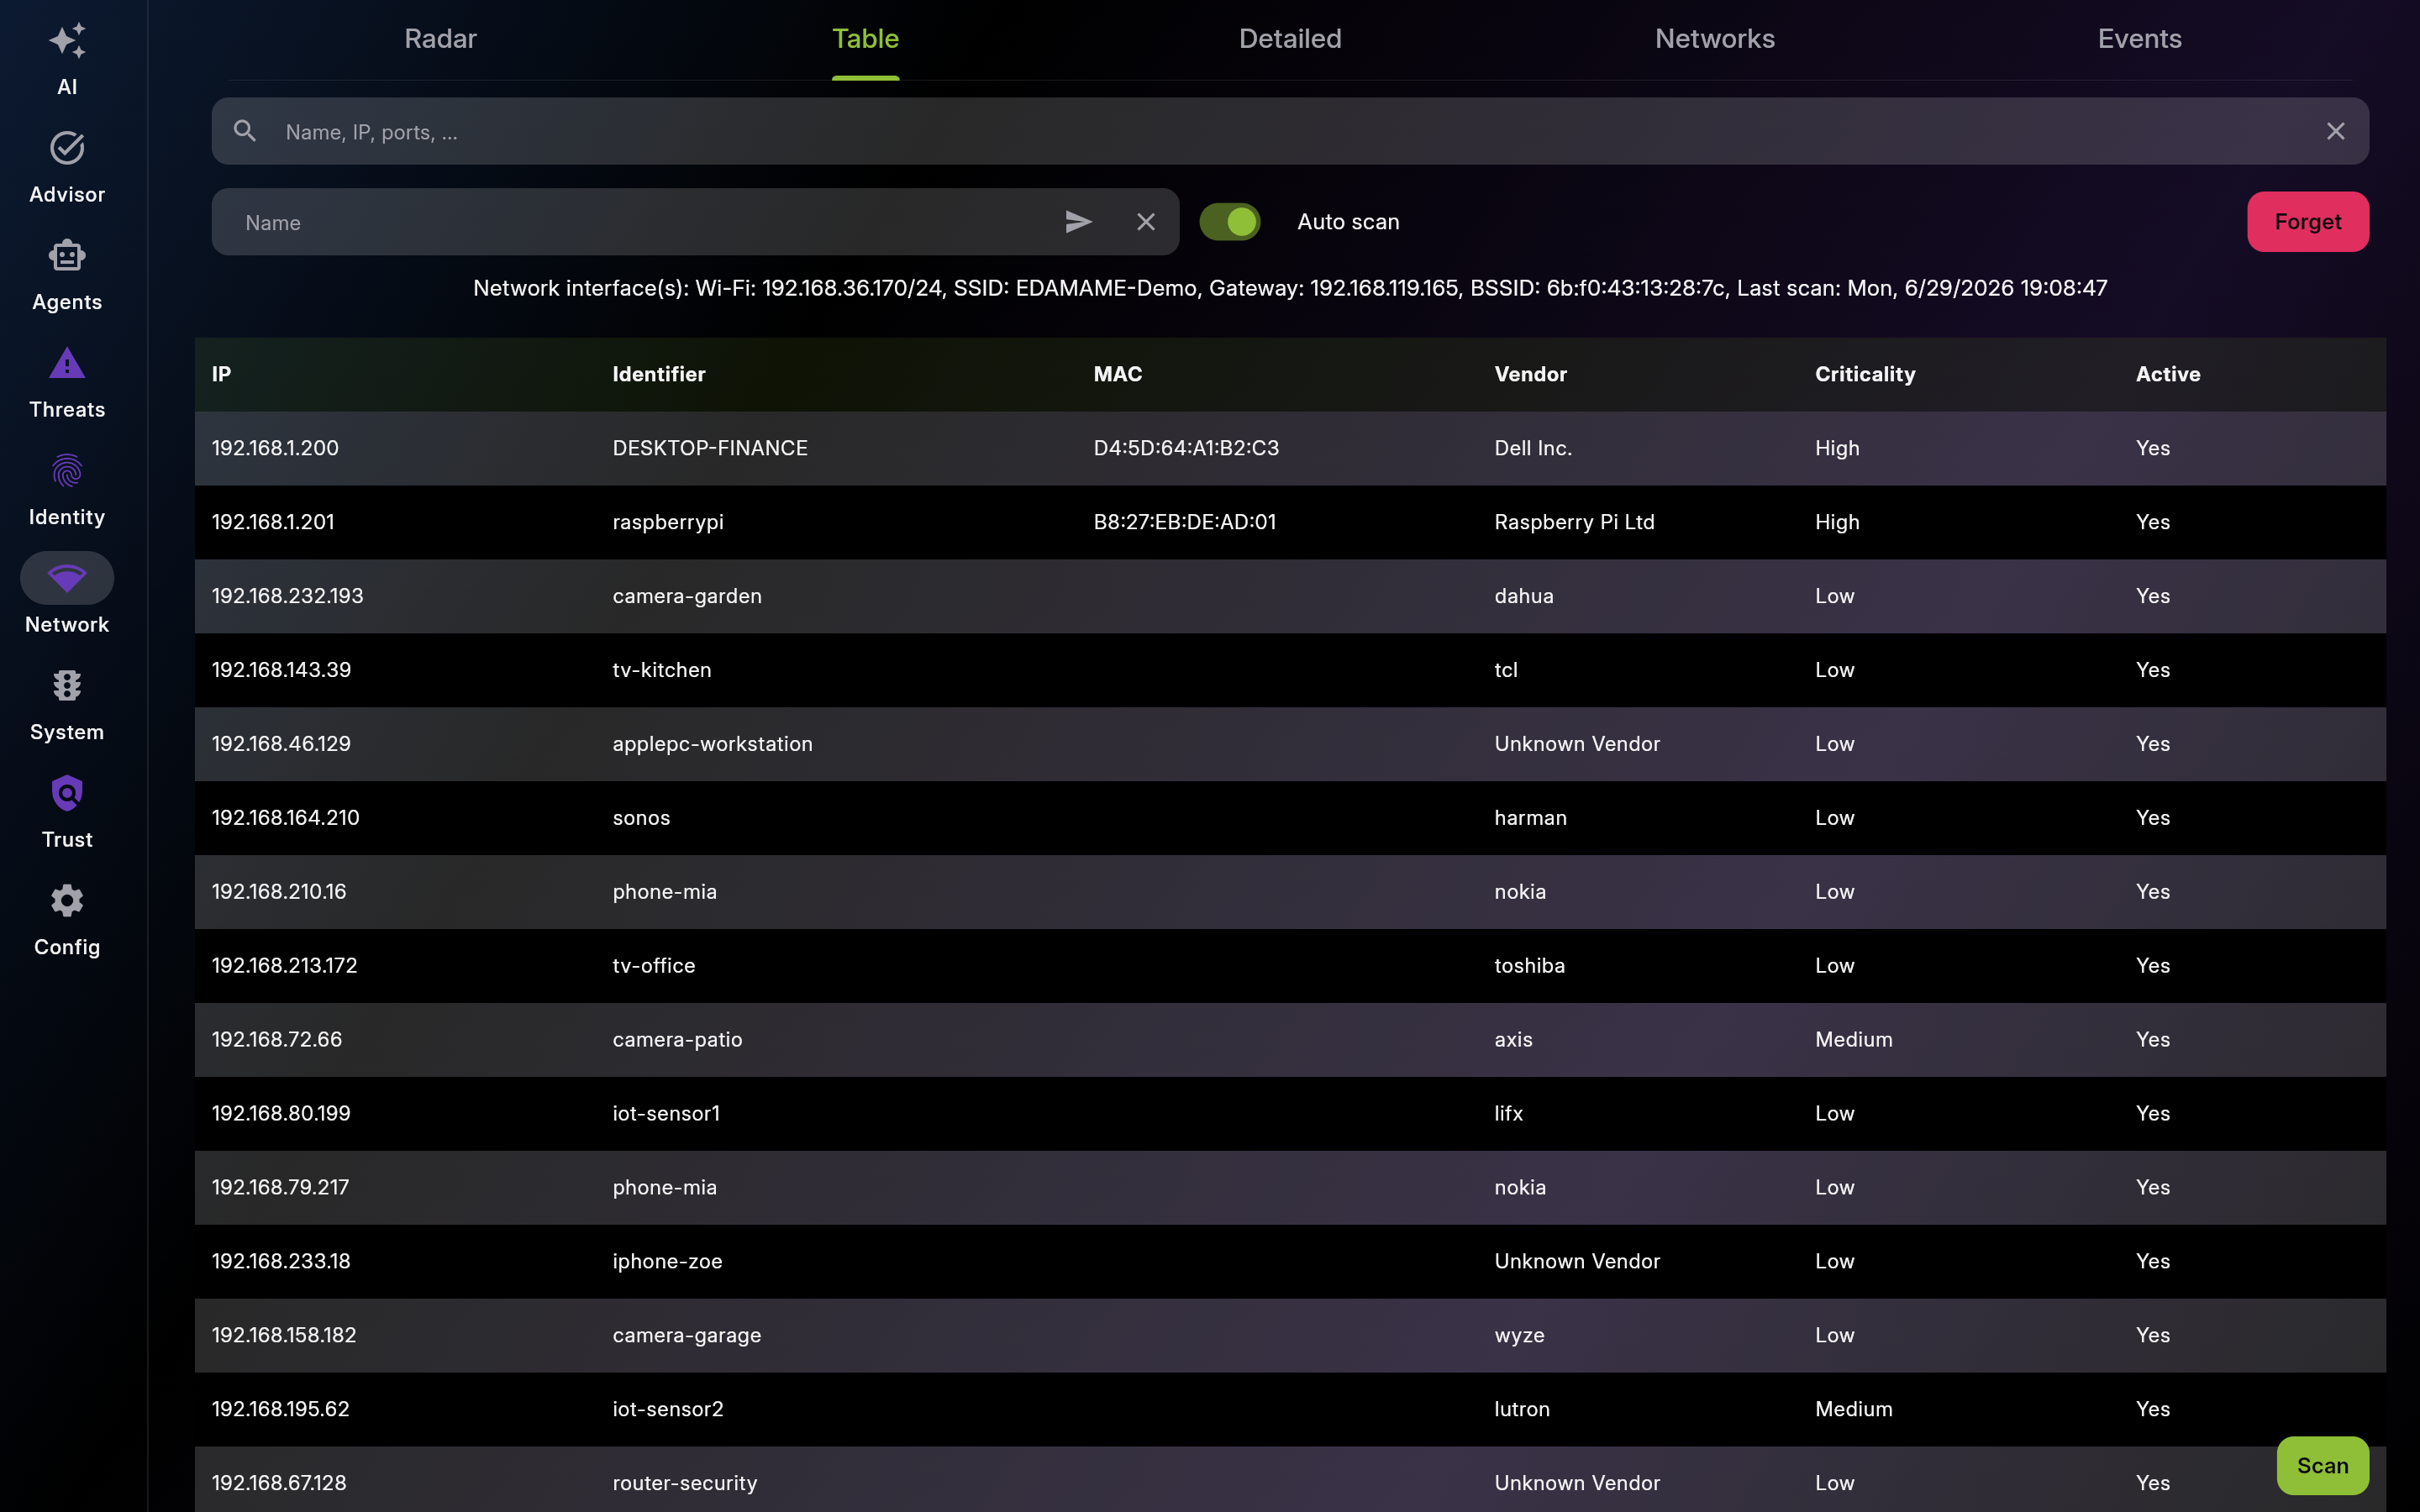The image size is (2420, 1512).
Task: Click the 192.168.67.128 IP cell
Action: coord(279,1484)
